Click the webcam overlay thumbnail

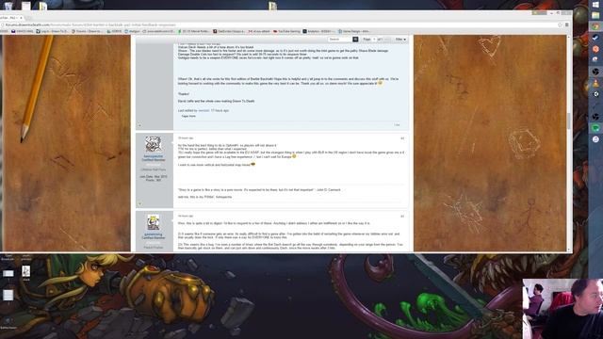(x=562, y=309)
